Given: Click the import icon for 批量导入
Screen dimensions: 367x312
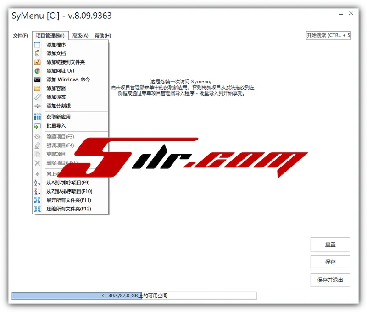Looking at the screenshot, I should (x=37, y=126).
